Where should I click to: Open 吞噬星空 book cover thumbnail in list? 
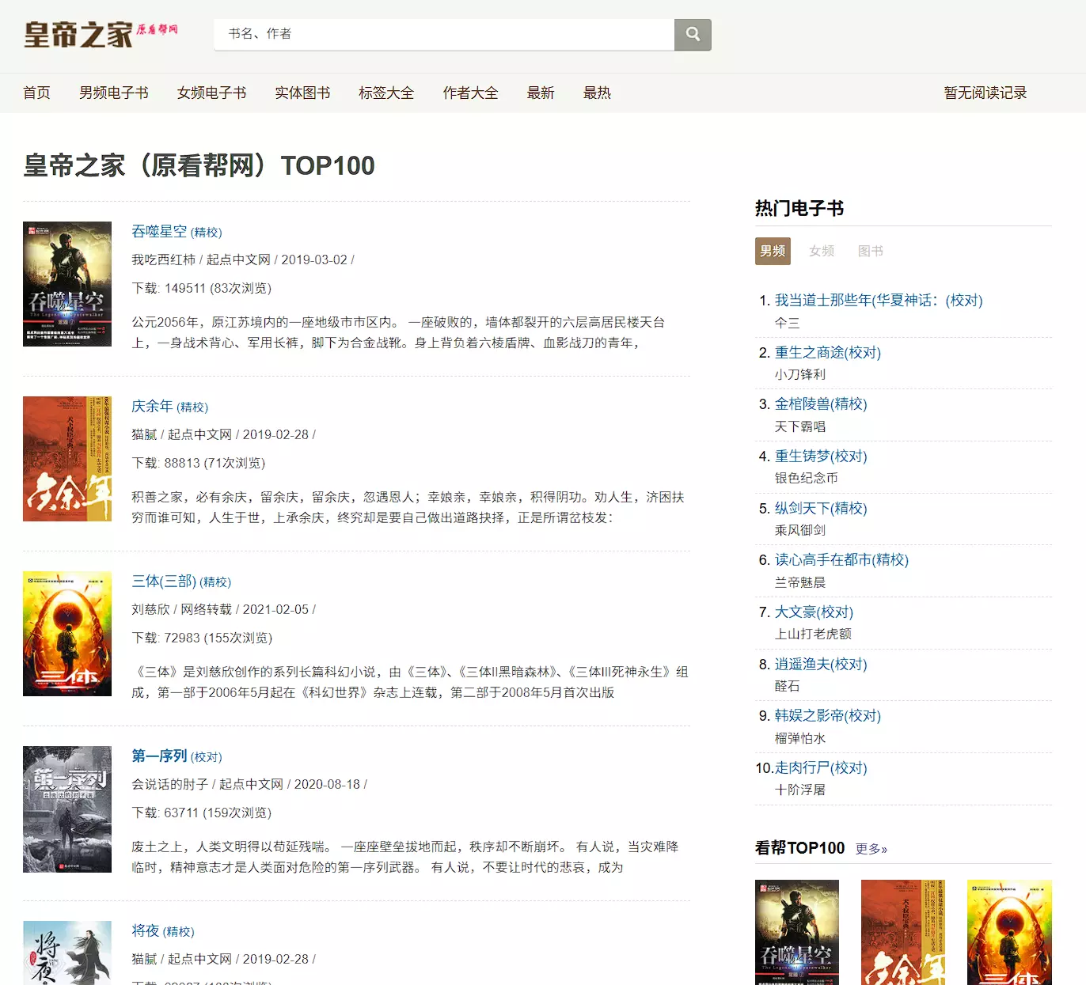pyautogui.click(x=67, y=284)
